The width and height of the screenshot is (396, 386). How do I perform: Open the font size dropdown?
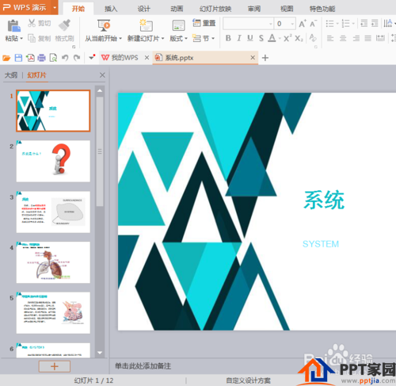[x=292, y=24]
